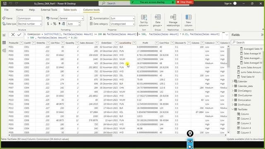This screenshot has width=265, height=149.
Task: Select the Cost Price column header
Action: pyautogui.click(x=164, y=43)
